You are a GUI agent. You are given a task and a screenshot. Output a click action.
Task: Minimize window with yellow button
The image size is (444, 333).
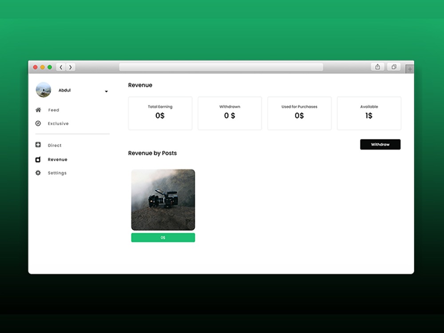click(43, 67)
